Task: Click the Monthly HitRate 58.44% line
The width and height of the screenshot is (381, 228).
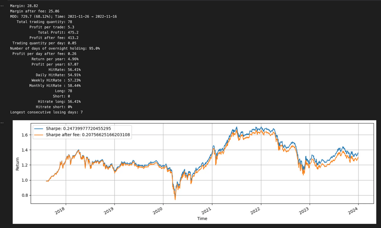Action: (x=55, y=85)
